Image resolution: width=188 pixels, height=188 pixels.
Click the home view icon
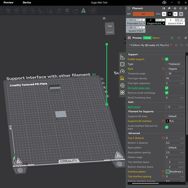point(104,18)
